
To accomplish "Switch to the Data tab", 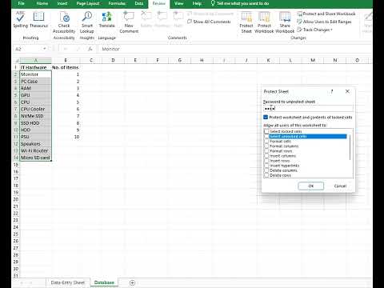I will click(x=138, y=3).
